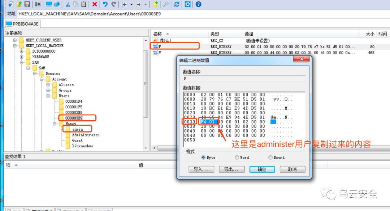Collapse the Users tree node
390x211 pixels.
tap(48, 96)
